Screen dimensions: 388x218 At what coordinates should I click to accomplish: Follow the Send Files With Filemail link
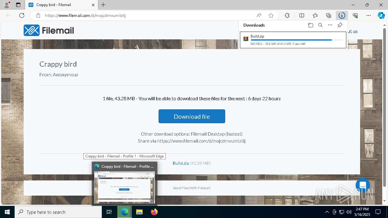pos(192,188)
